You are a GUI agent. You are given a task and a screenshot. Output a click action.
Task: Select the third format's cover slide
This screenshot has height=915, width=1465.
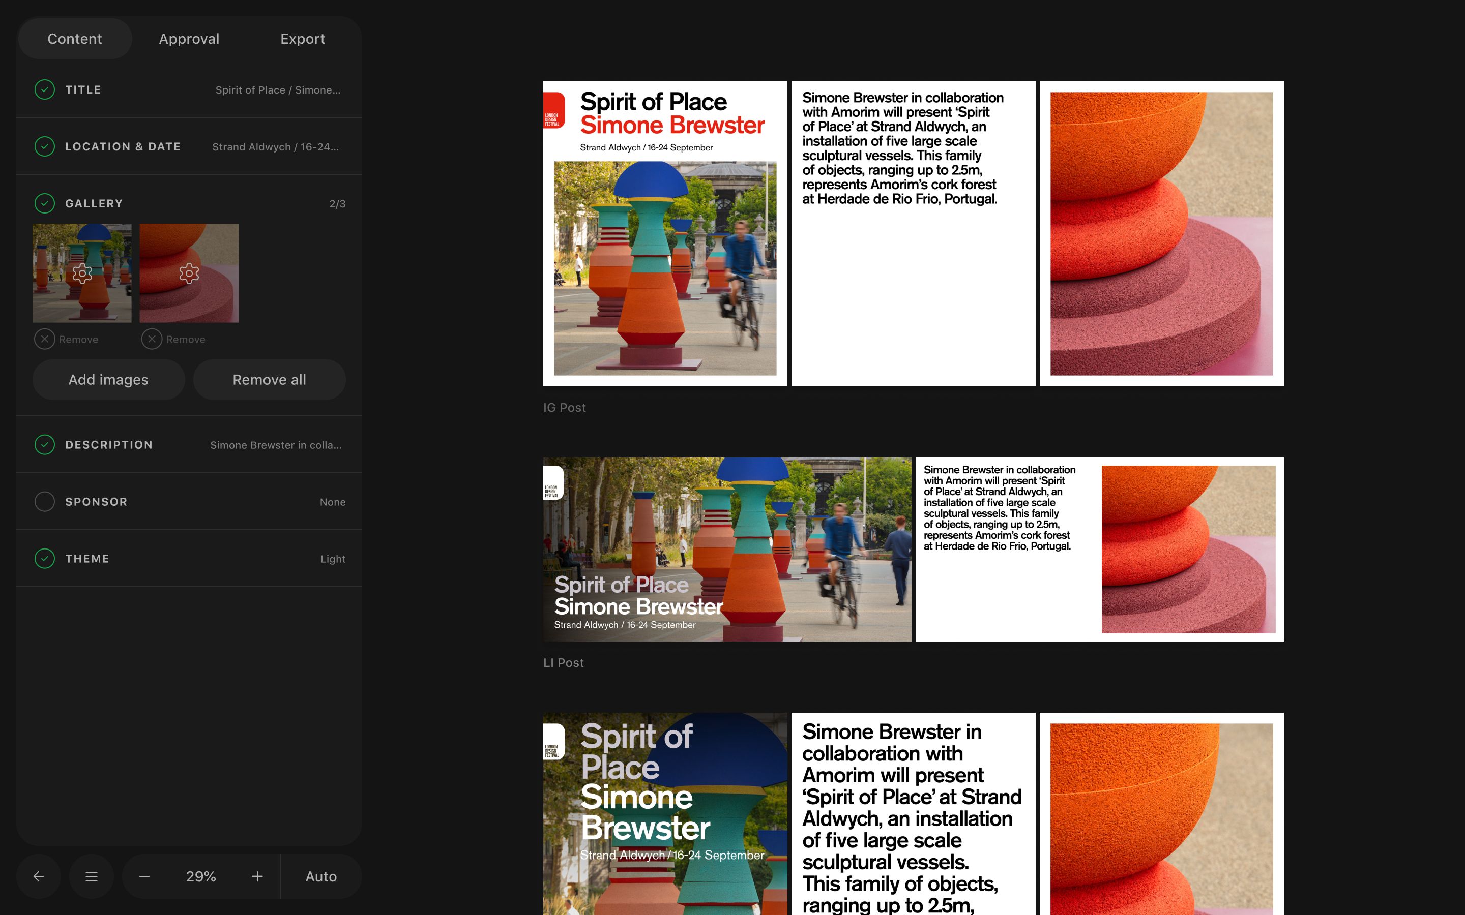(x=665, y=814)
